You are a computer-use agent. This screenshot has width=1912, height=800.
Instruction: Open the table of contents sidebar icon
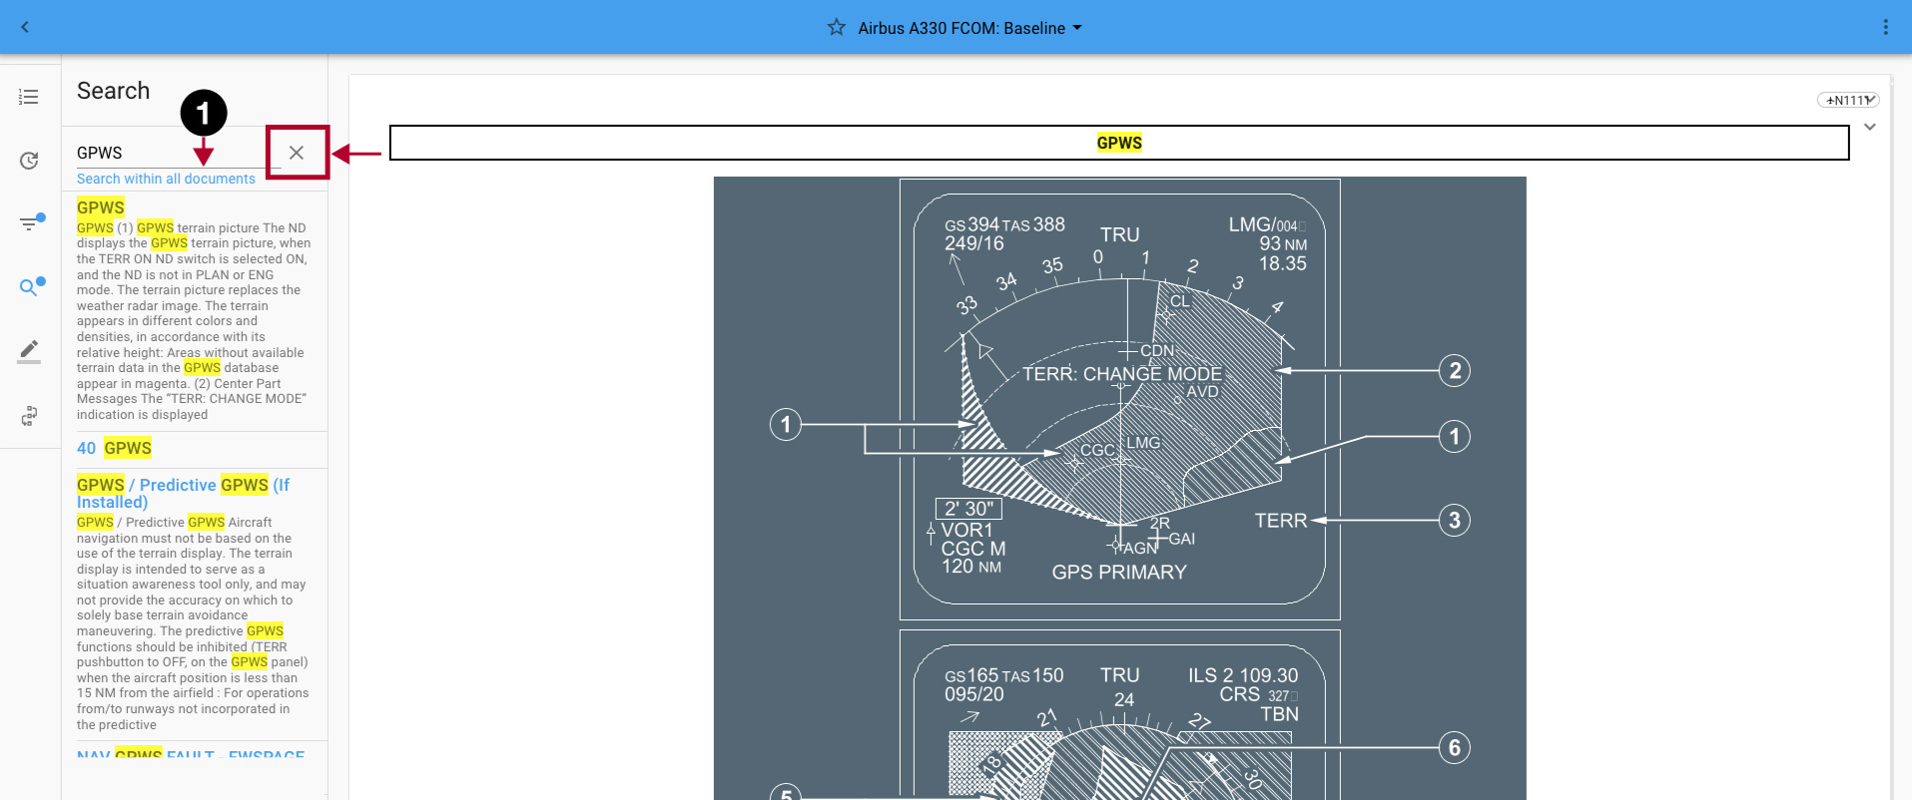pyautogui.click(x=29, y=97)
